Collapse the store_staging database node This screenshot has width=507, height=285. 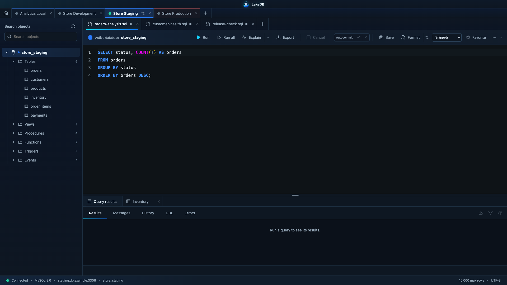(x=7, y=53)
